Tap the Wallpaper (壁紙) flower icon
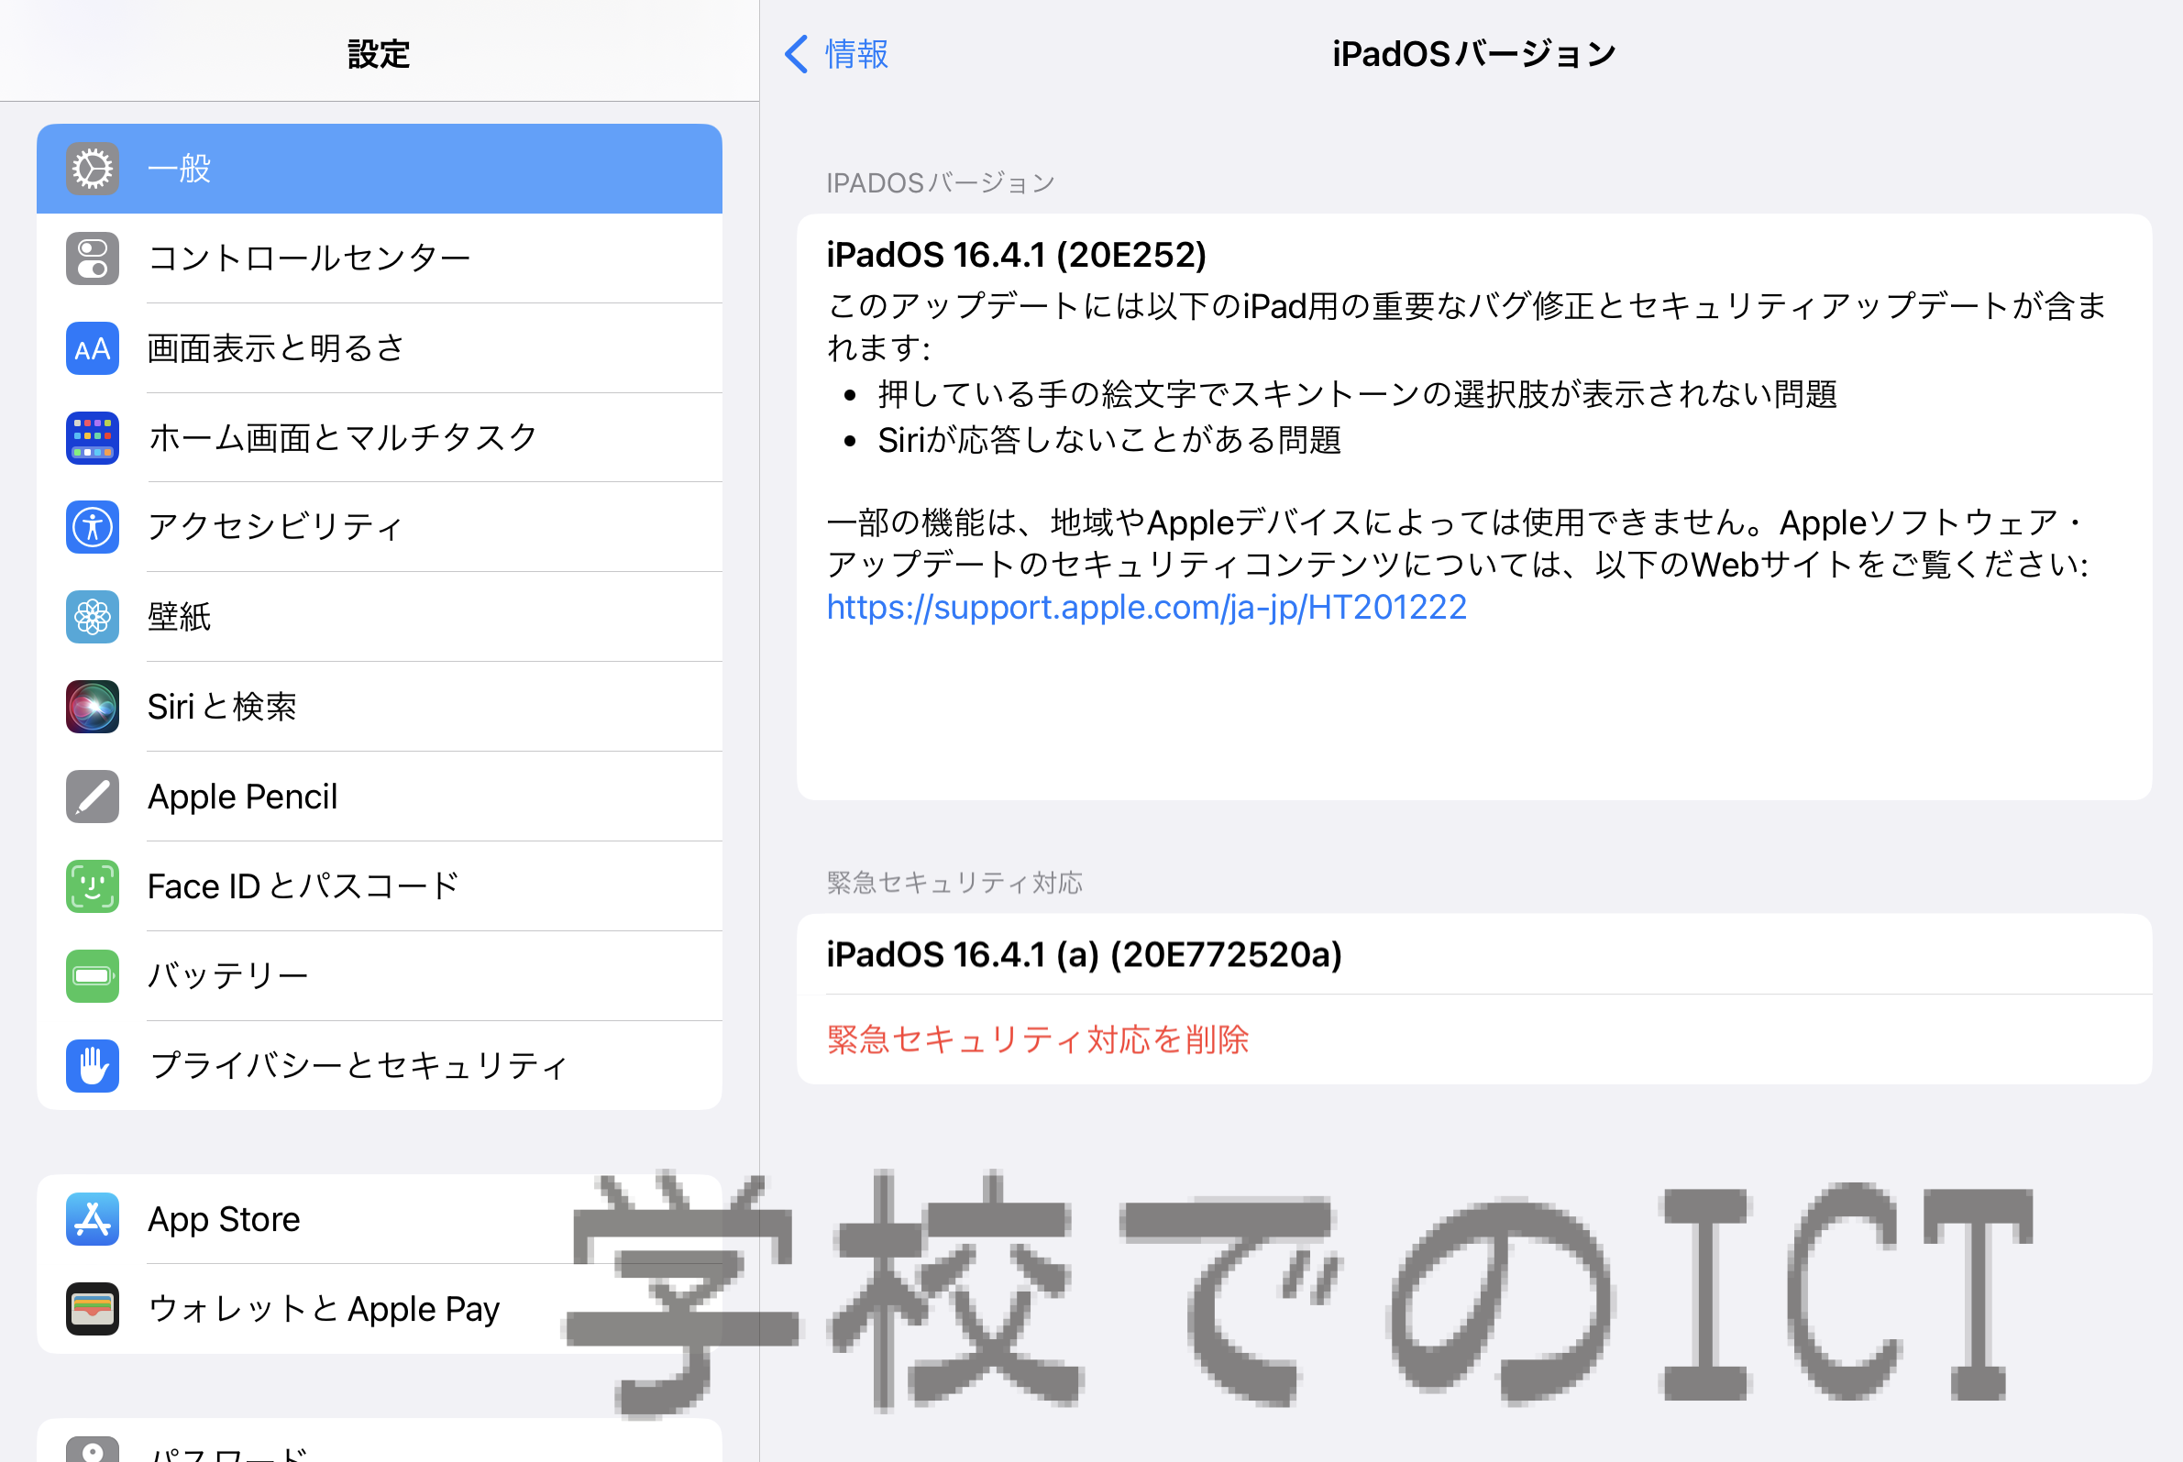This screenshot has height=1462, width=2183. click(93, 616)
